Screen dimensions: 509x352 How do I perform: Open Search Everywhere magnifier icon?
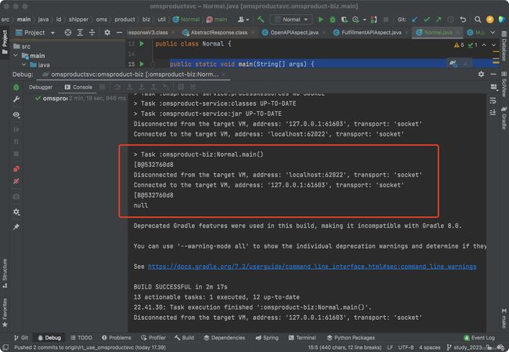tap(478, 20)
